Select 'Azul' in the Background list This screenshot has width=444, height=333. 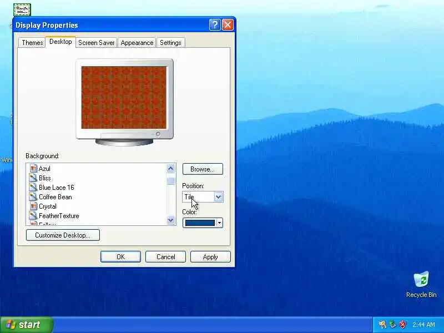[x=44, y=169]
